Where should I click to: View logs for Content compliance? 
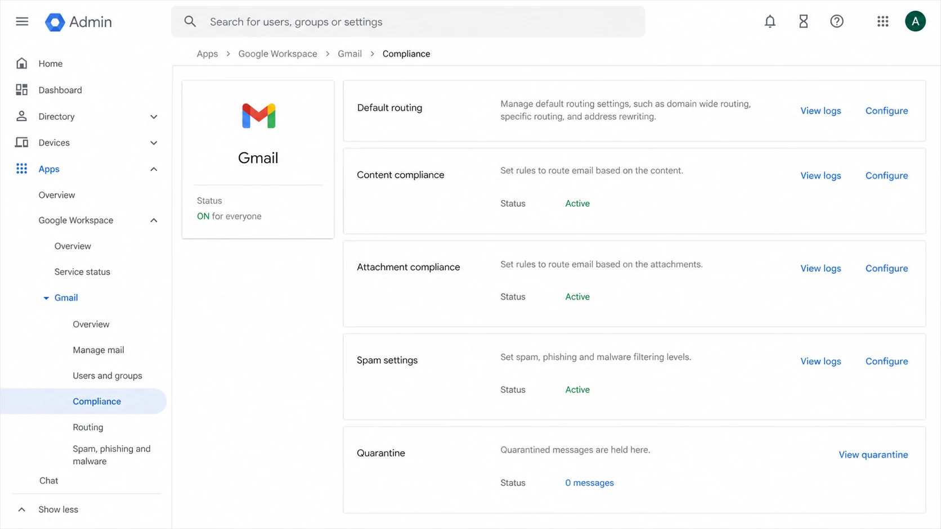click(821, 175)
